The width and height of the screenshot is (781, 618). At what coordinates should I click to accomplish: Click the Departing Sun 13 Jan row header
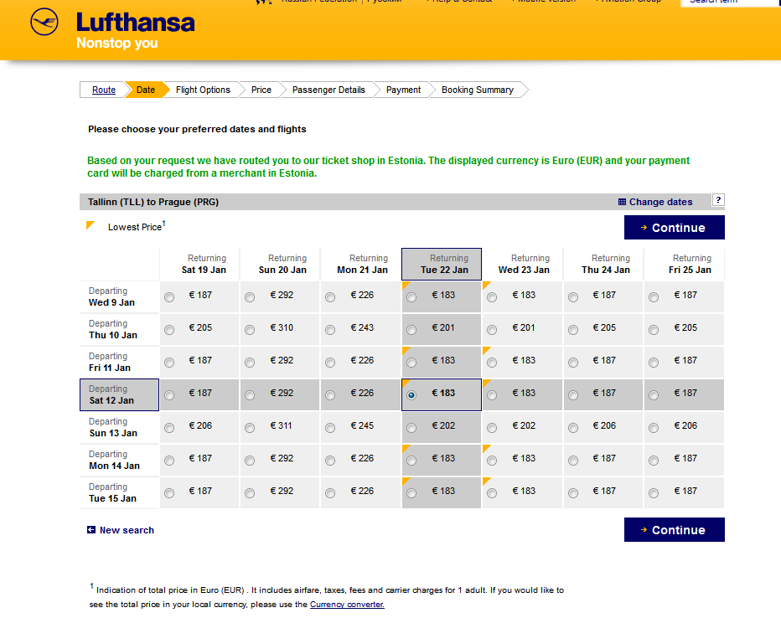click(120, 428)
